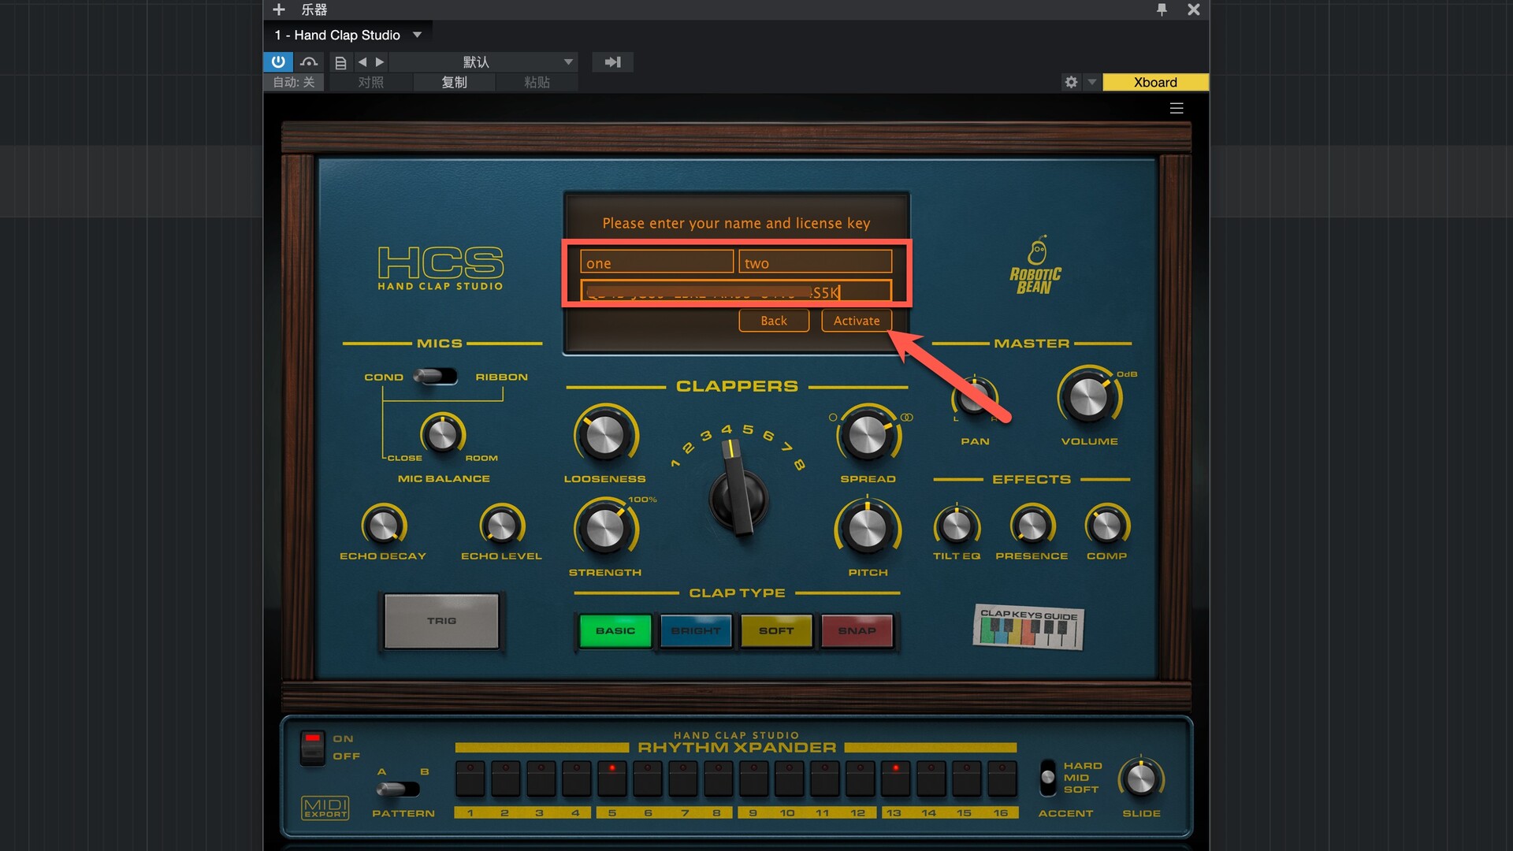This screenshot has height=851, width=1513.
Task: Toggle sequencer step 11
Action: click(825, 778)
